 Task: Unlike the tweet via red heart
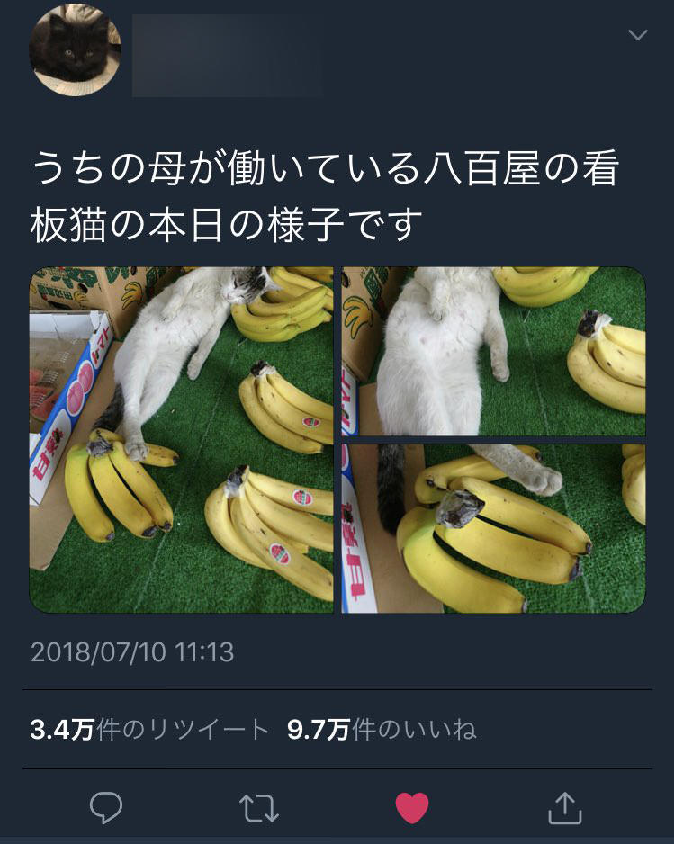412,808
